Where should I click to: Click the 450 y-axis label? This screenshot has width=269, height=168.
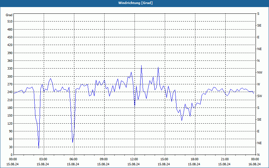10,37
